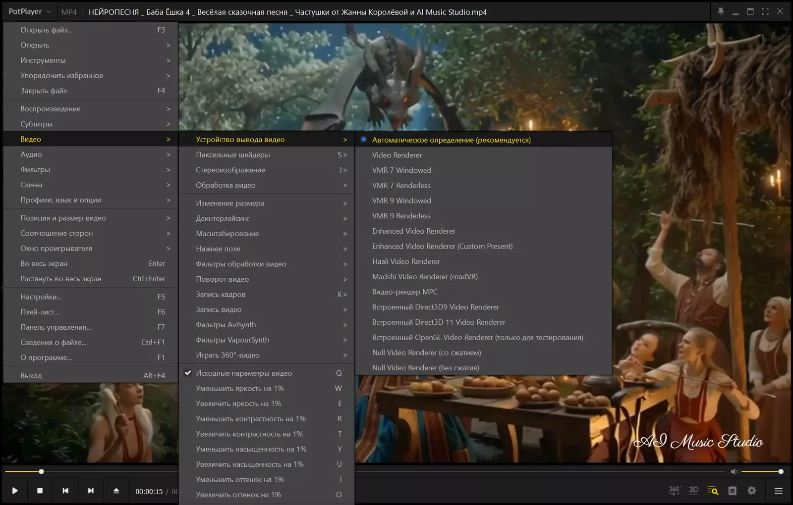The width and height of the screenshot is (793, 505).
Task: Open the control panel gear icon
Action: point(752,490)
